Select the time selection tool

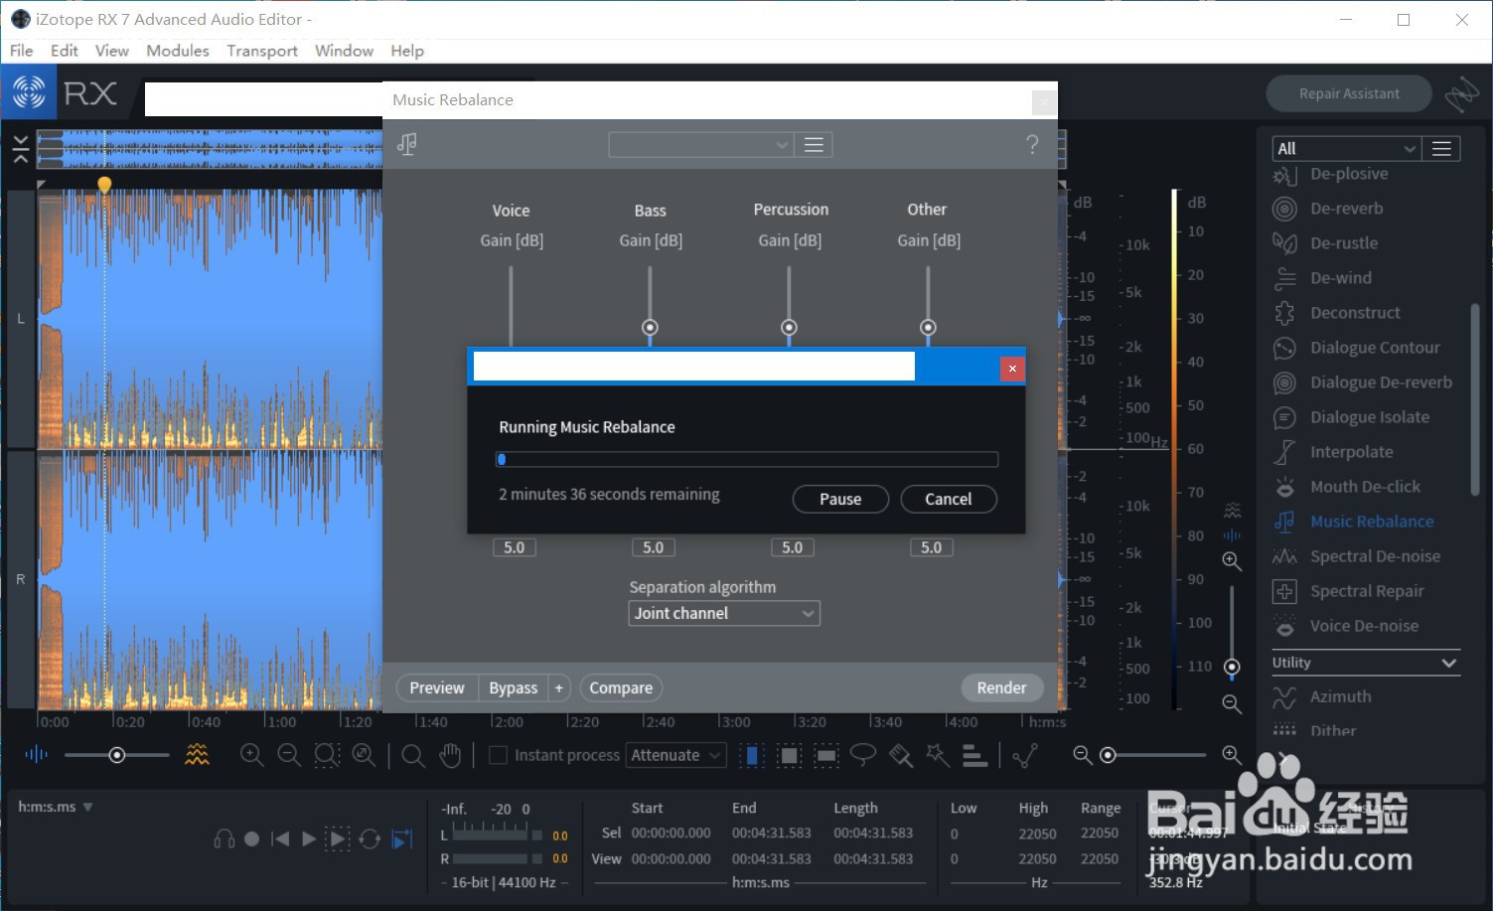pyautogui.click(x=752, y=756)
